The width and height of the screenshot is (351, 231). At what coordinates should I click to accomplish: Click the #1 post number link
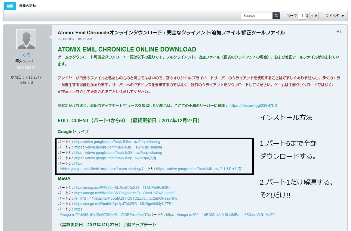[339, 32]
